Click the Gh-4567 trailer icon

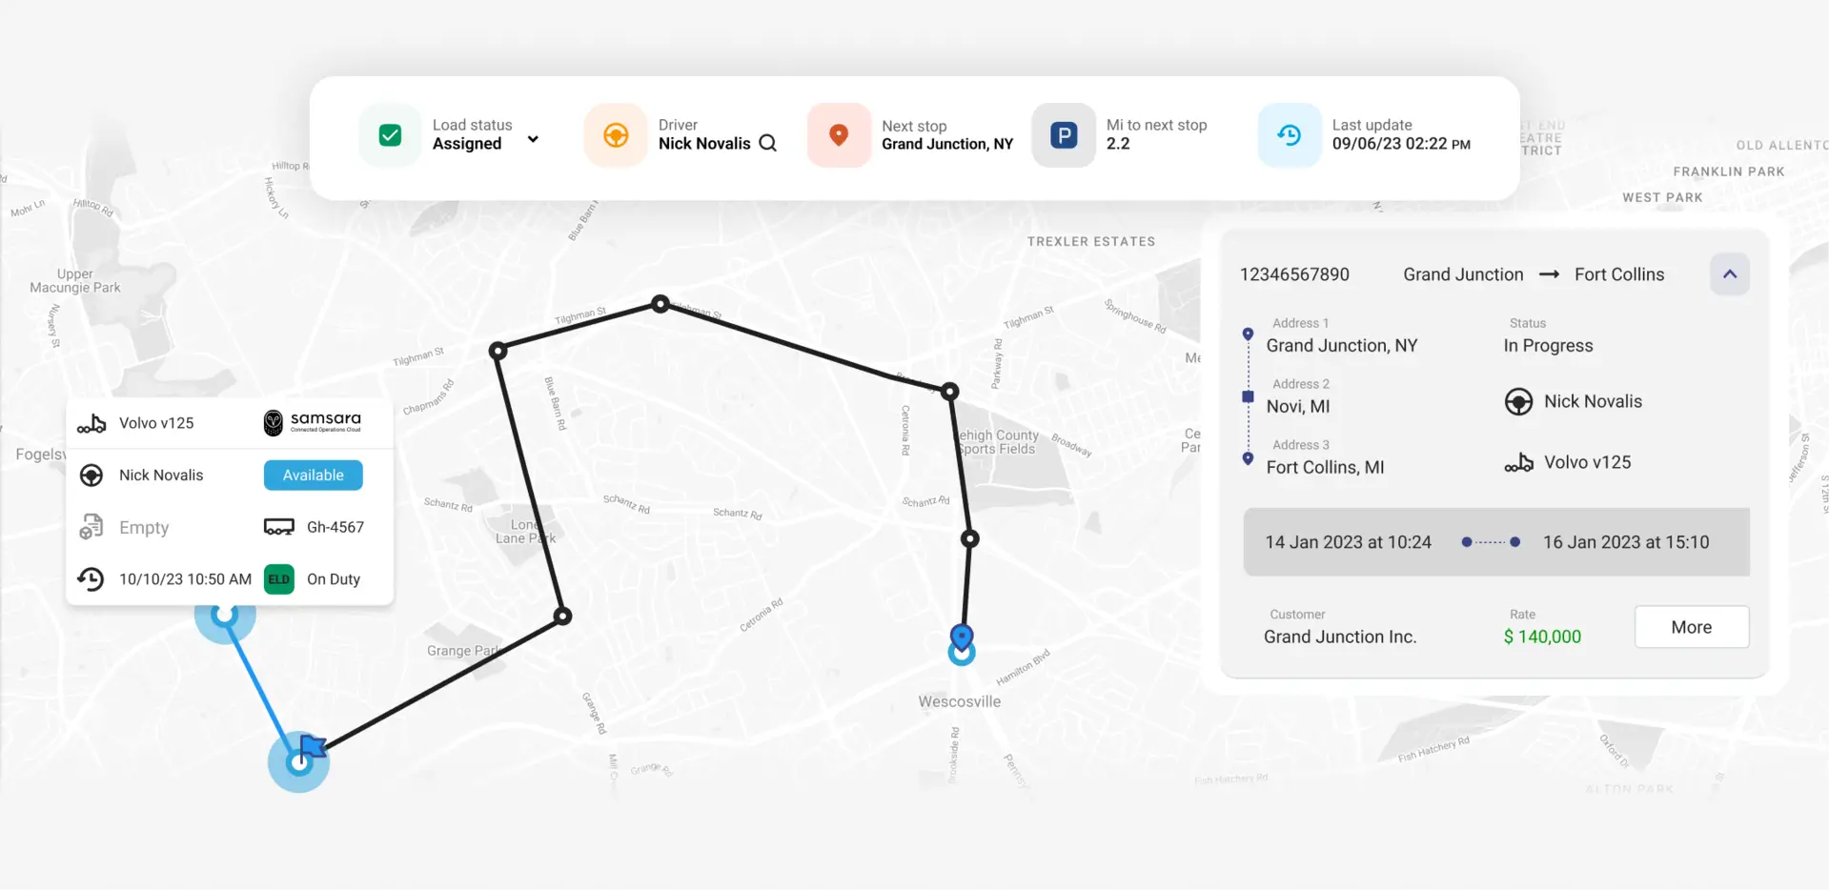pos(279,527)
